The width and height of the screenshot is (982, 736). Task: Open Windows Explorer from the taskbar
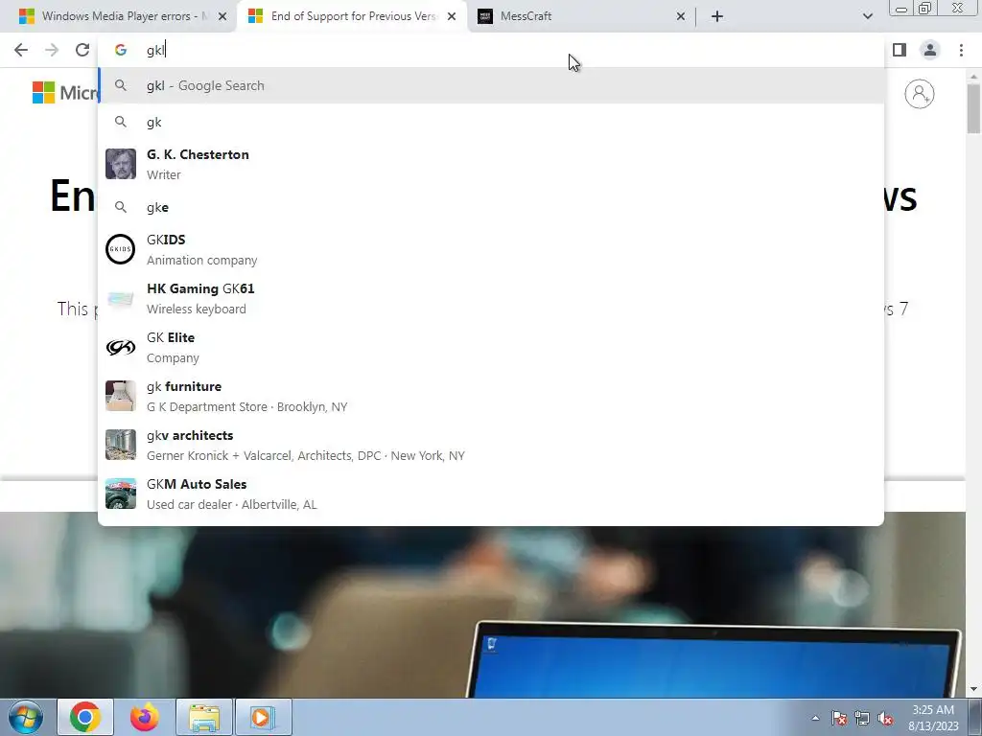click(204, 717)
